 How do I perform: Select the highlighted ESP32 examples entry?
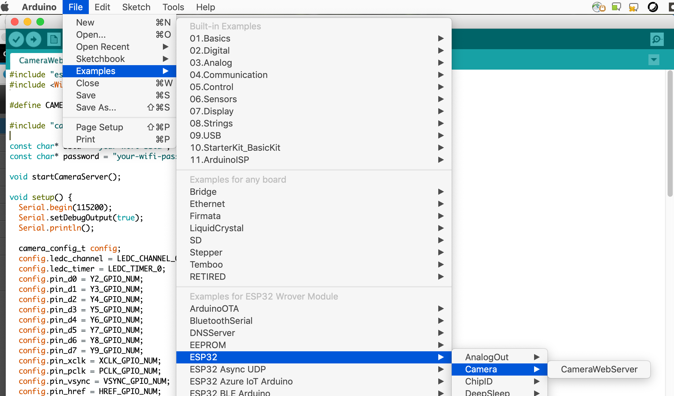[x=314, y=357]
